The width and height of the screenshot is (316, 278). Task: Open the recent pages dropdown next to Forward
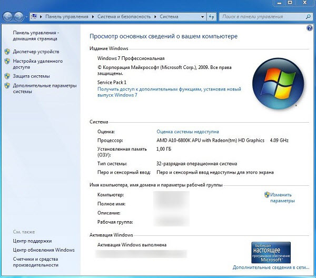pos(26,17)
